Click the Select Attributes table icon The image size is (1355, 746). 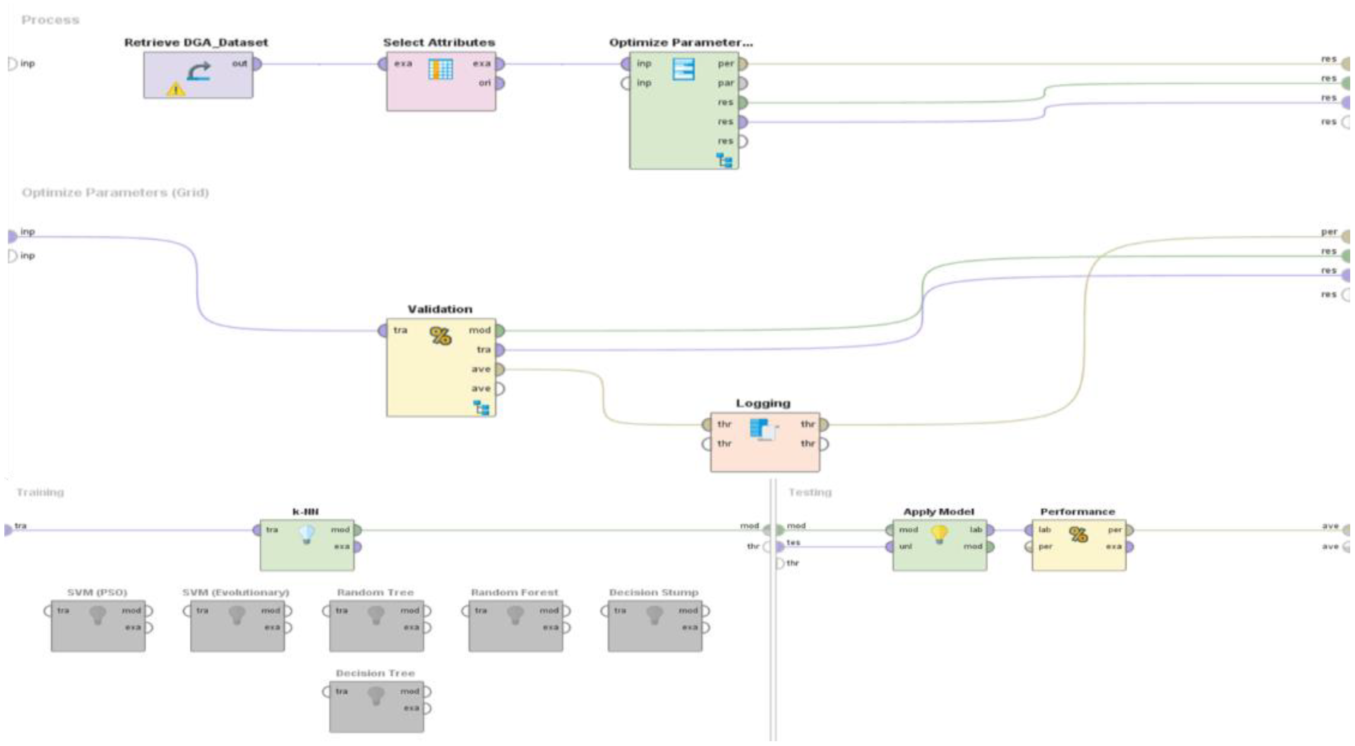point(440,69)
